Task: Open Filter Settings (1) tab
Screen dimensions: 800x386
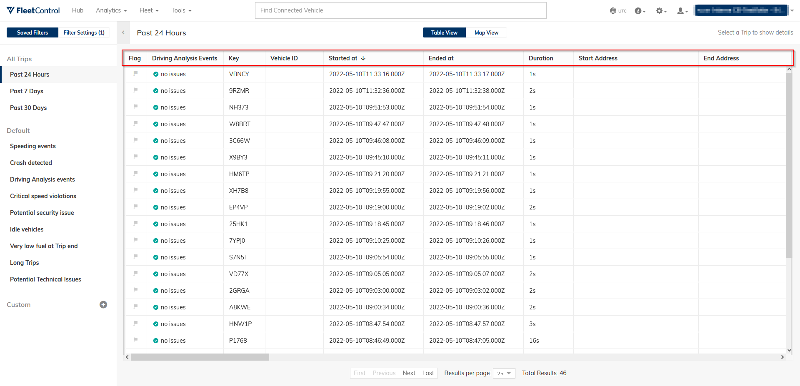Action: [84, 32]
